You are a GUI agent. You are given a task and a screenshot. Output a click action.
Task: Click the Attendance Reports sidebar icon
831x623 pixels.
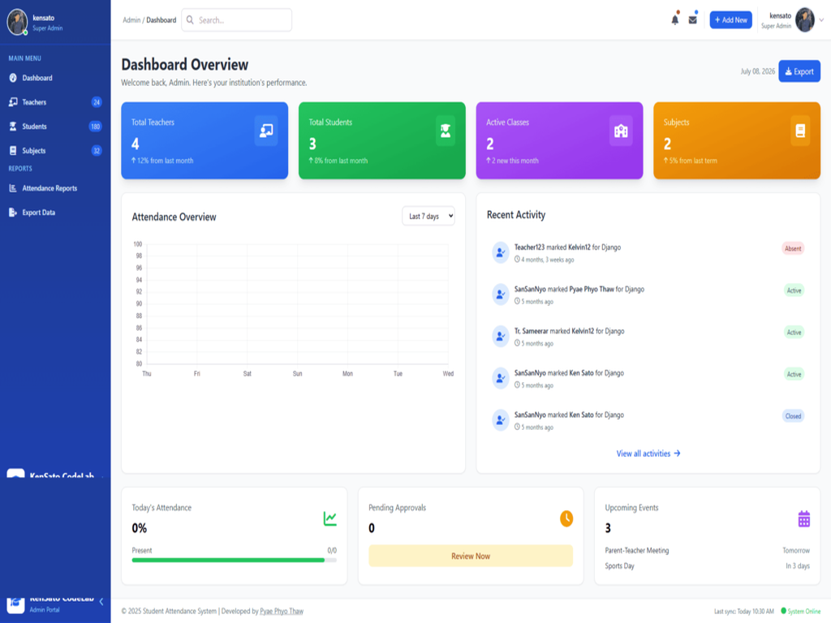coord(13,188)
